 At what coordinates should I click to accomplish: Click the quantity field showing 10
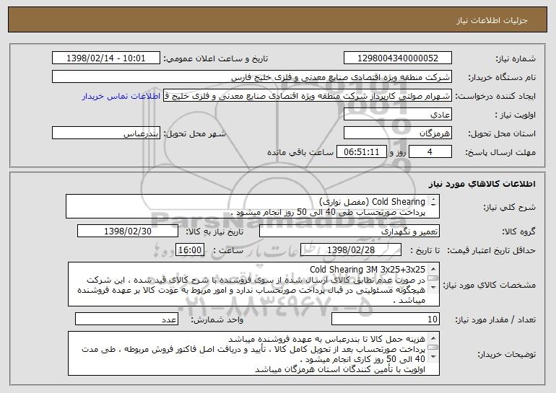(386, 319)
